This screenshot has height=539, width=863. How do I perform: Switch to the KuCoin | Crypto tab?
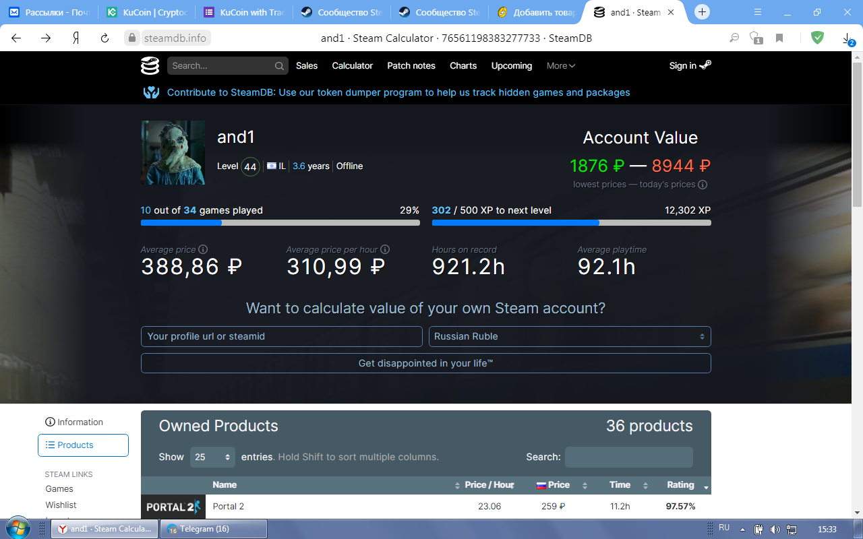click(x=146, y=12)
